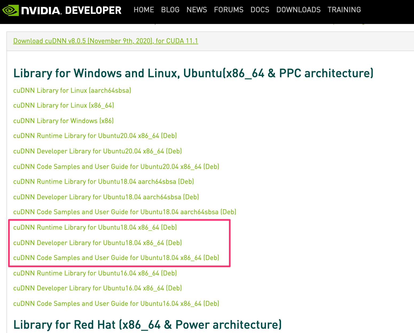Download cuDNN Library for Linux (x86_64)

point(64,105)
